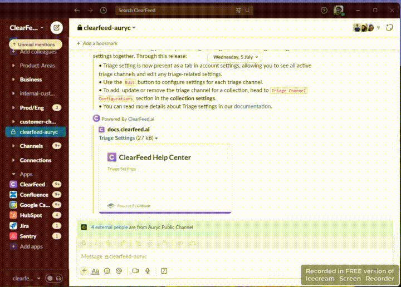Click Add apps in sidebar
401x287 pixels.
(x=27, y=246)
